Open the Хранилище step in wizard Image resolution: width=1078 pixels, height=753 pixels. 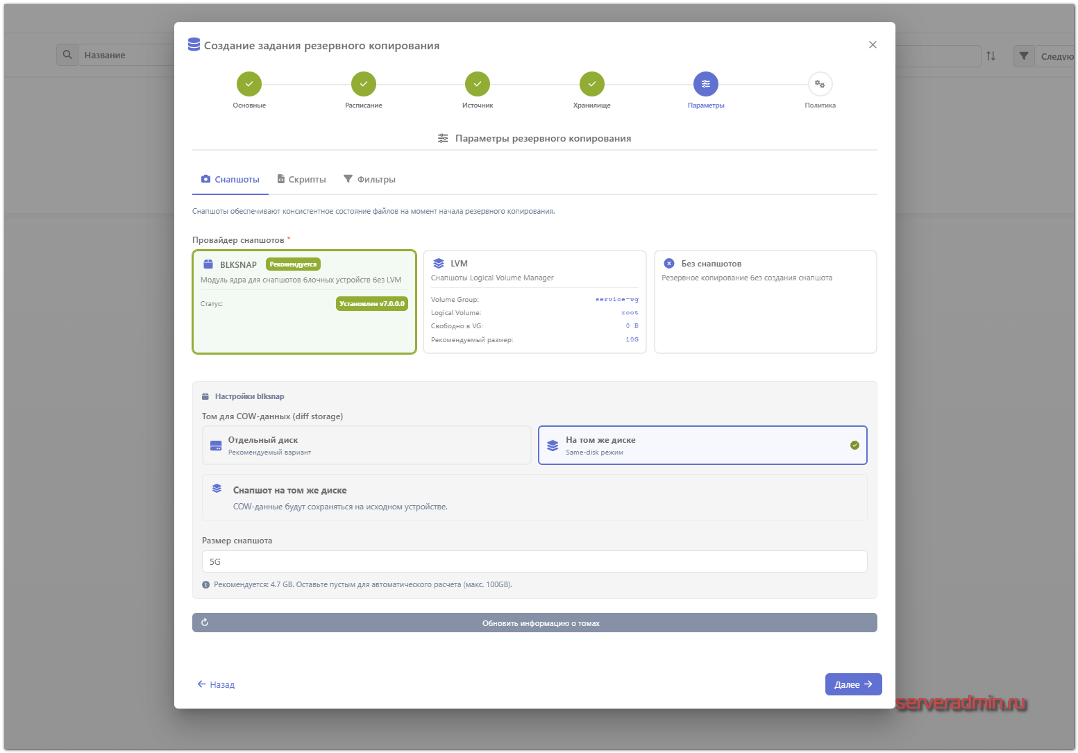click(x=591, y=84)
